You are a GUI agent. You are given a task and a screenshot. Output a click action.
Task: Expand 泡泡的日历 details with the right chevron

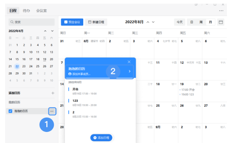pyautogui.click(x=129, y=71)
